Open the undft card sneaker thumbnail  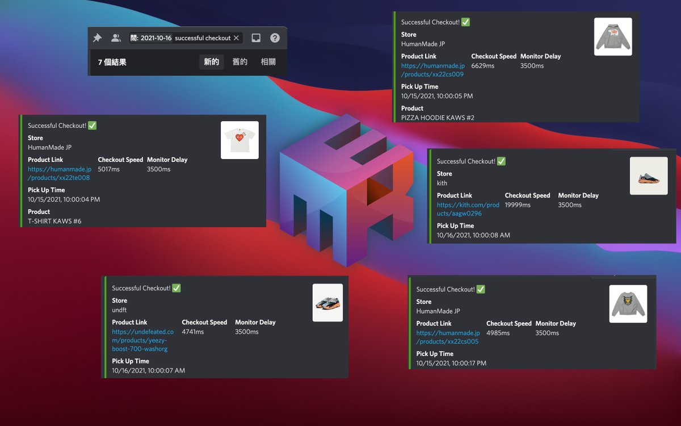click(x=328, y=303)
